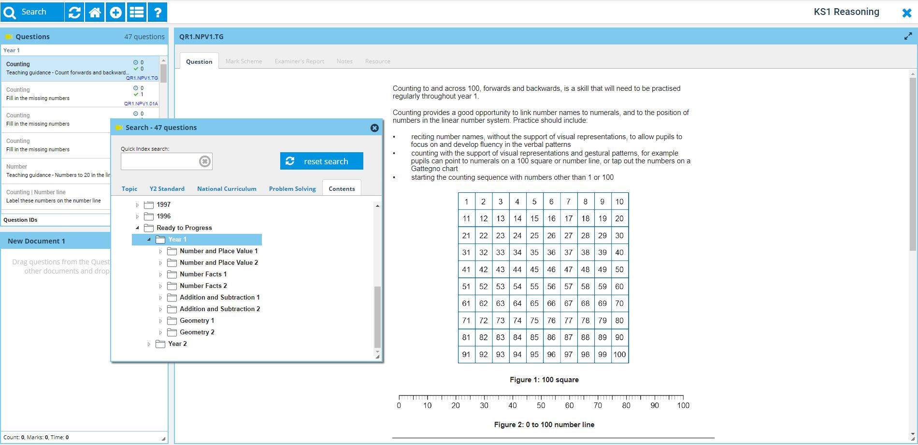Viewport: 918px width, 445px height.
Task: Expand the question panel to fullscreen
Action: coord(908,36)
